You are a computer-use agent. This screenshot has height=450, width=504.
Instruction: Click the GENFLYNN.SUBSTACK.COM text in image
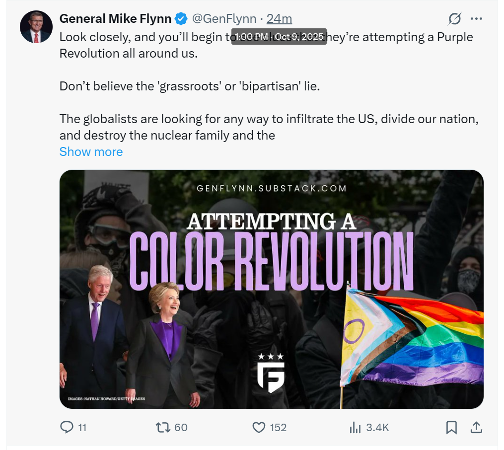pyautogui.click(x=271, y=188)
